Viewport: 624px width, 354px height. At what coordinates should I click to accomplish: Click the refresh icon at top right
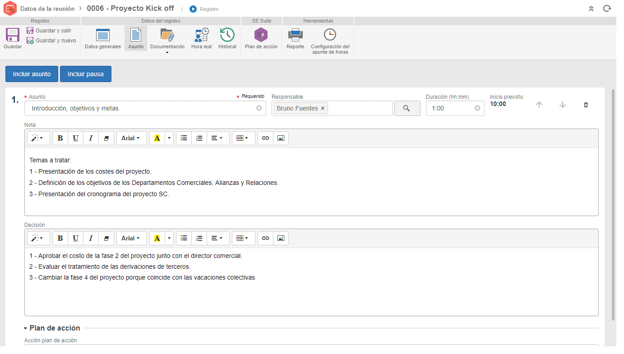[607, 9]
